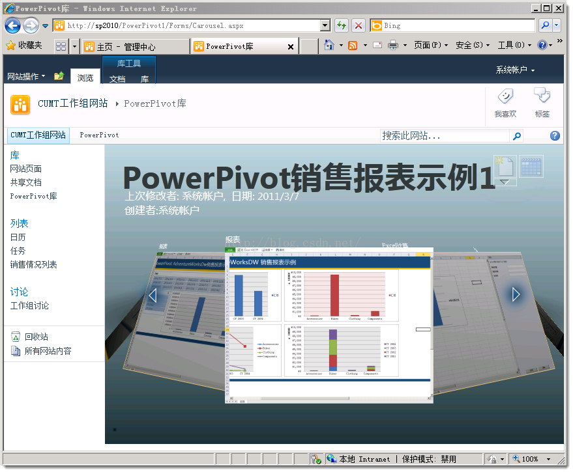This screenshot has width=573, height=472.
Task: Open the 库 heading in sidebar
Action: pyautogui.click(x=14, y=155)
